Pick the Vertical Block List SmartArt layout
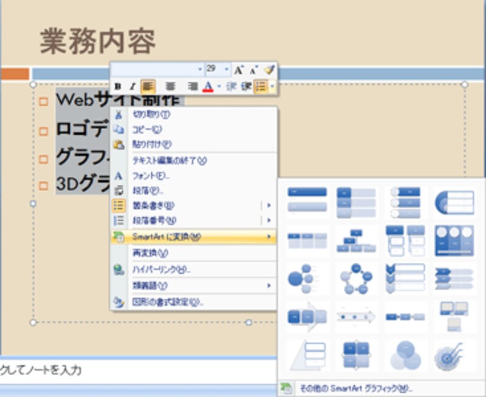486x397 pixels. tap(356, 202)
